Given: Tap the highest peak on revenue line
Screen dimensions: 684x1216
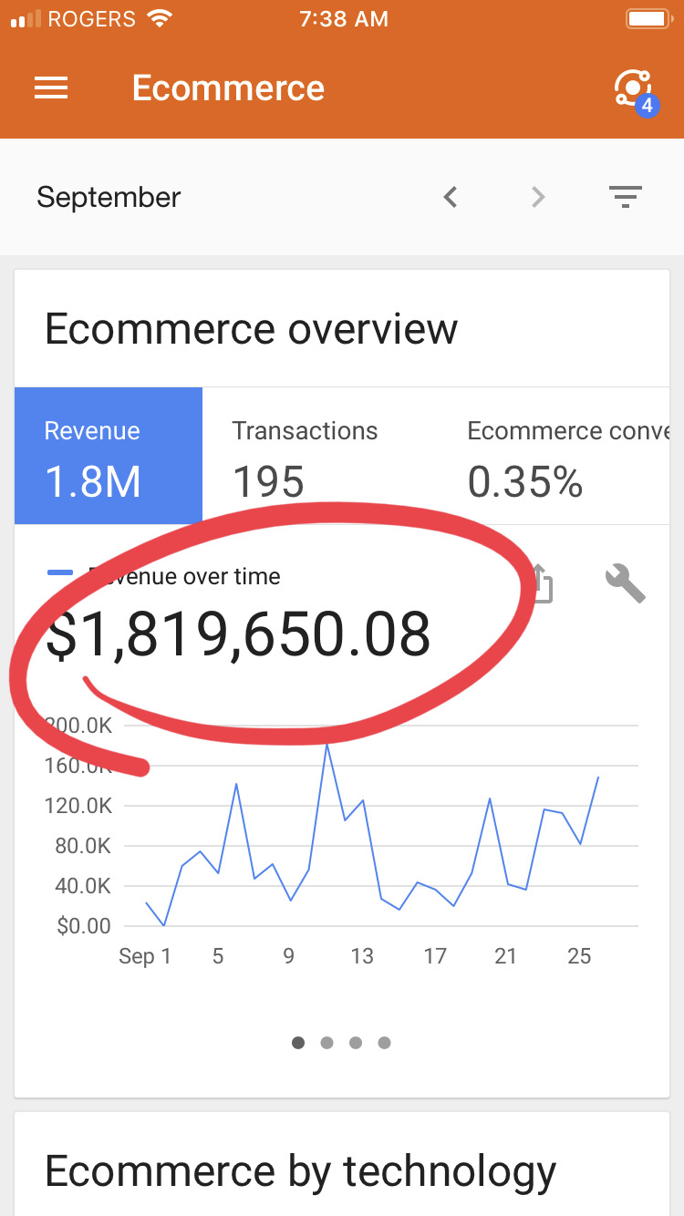Looking at the screenshot, I should coord(326,746).
